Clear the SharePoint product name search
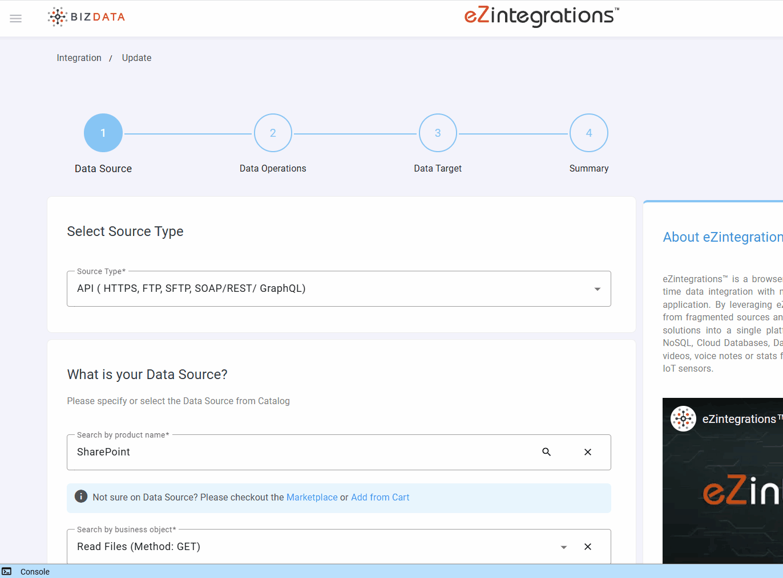 pyautogui.click(x=587, y=452)
